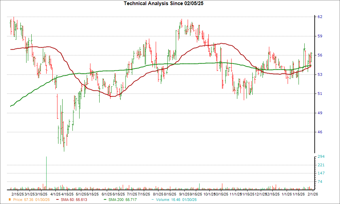Image resolution: width=340 pixels, height=204 pixels.
Task: Click the highest candlestick near the September peak
Action: (x=182, y=24)
